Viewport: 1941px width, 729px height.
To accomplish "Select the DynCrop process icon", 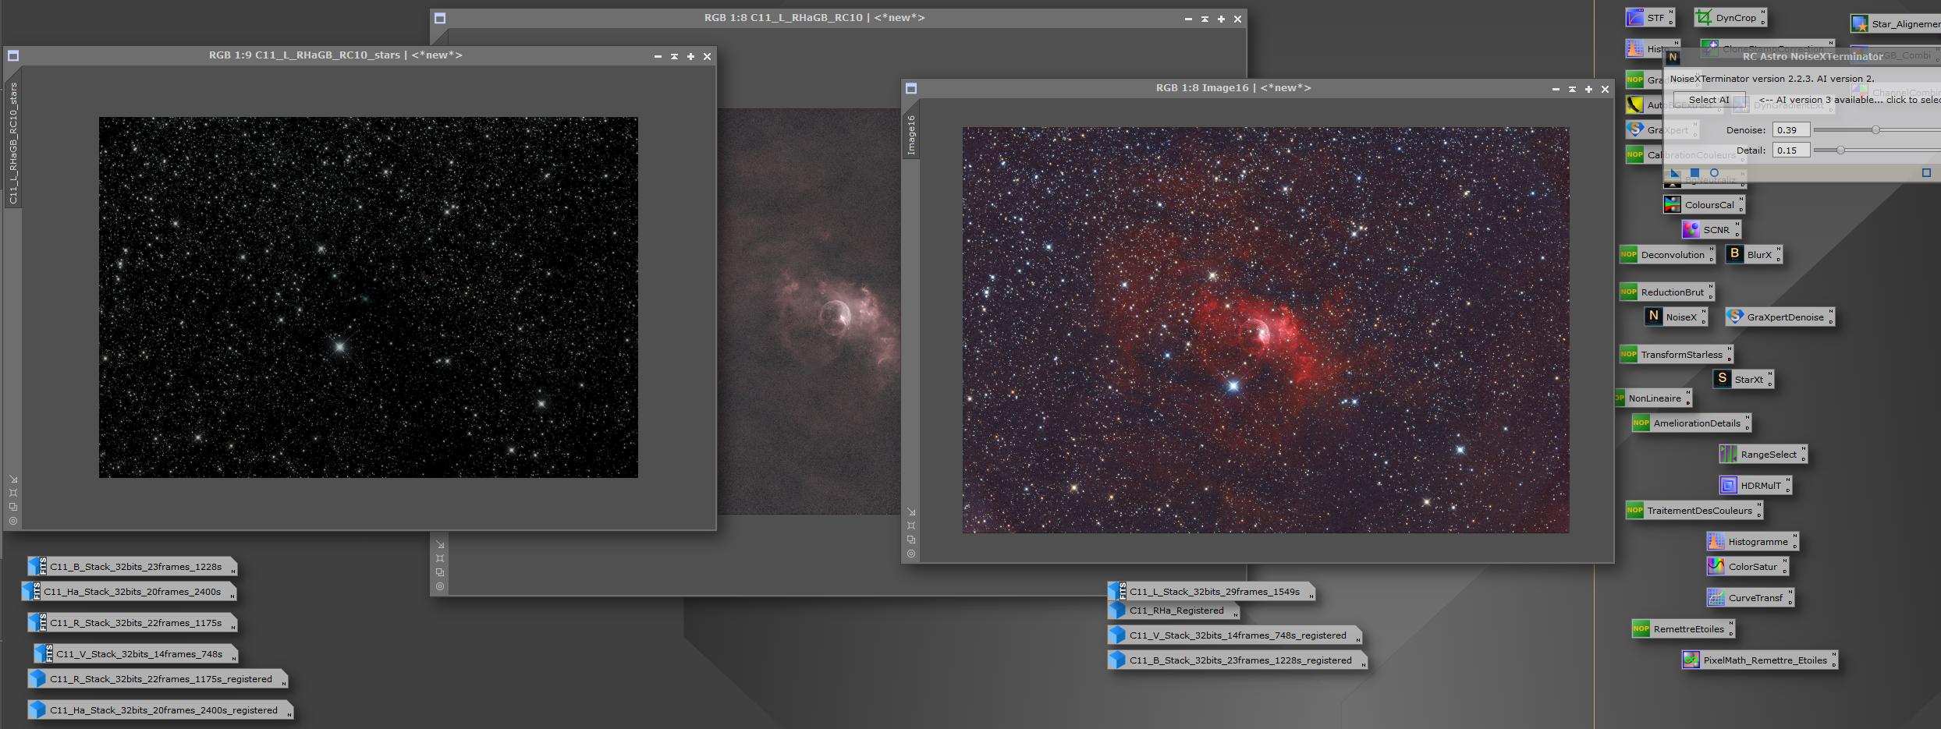I will [1729, 18].
